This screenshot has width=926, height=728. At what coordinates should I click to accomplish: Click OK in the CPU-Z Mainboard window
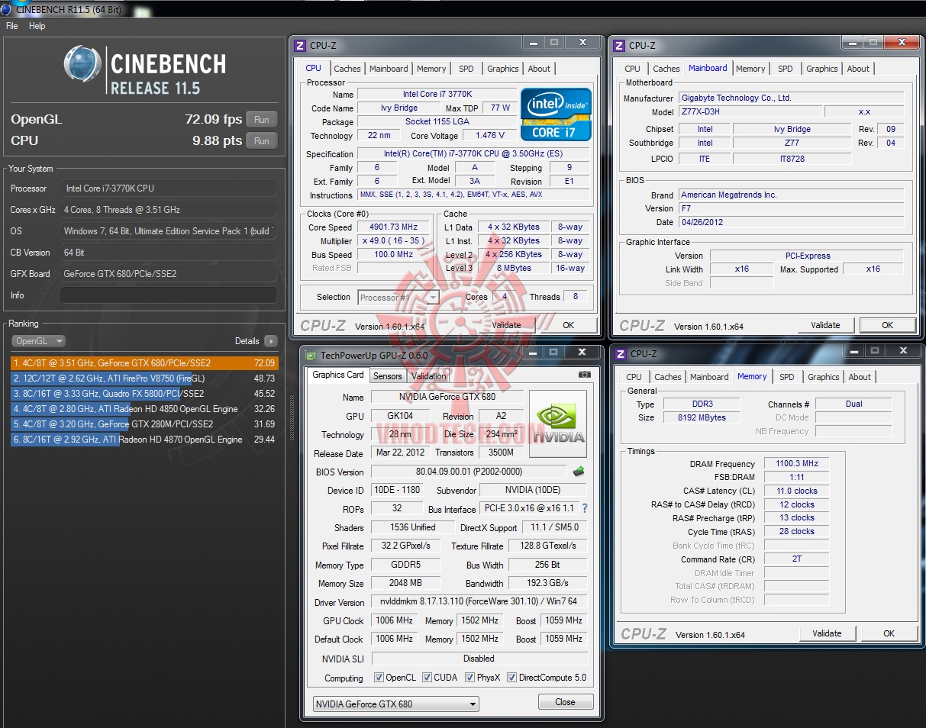pos(887,325)
